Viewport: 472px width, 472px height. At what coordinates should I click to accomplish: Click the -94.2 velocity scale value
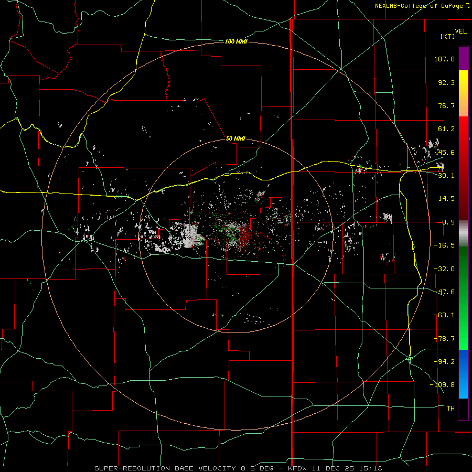tap(444, 362)
